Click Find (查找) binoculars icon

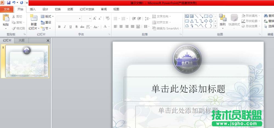pyautogui.click(x=266, y=16)
